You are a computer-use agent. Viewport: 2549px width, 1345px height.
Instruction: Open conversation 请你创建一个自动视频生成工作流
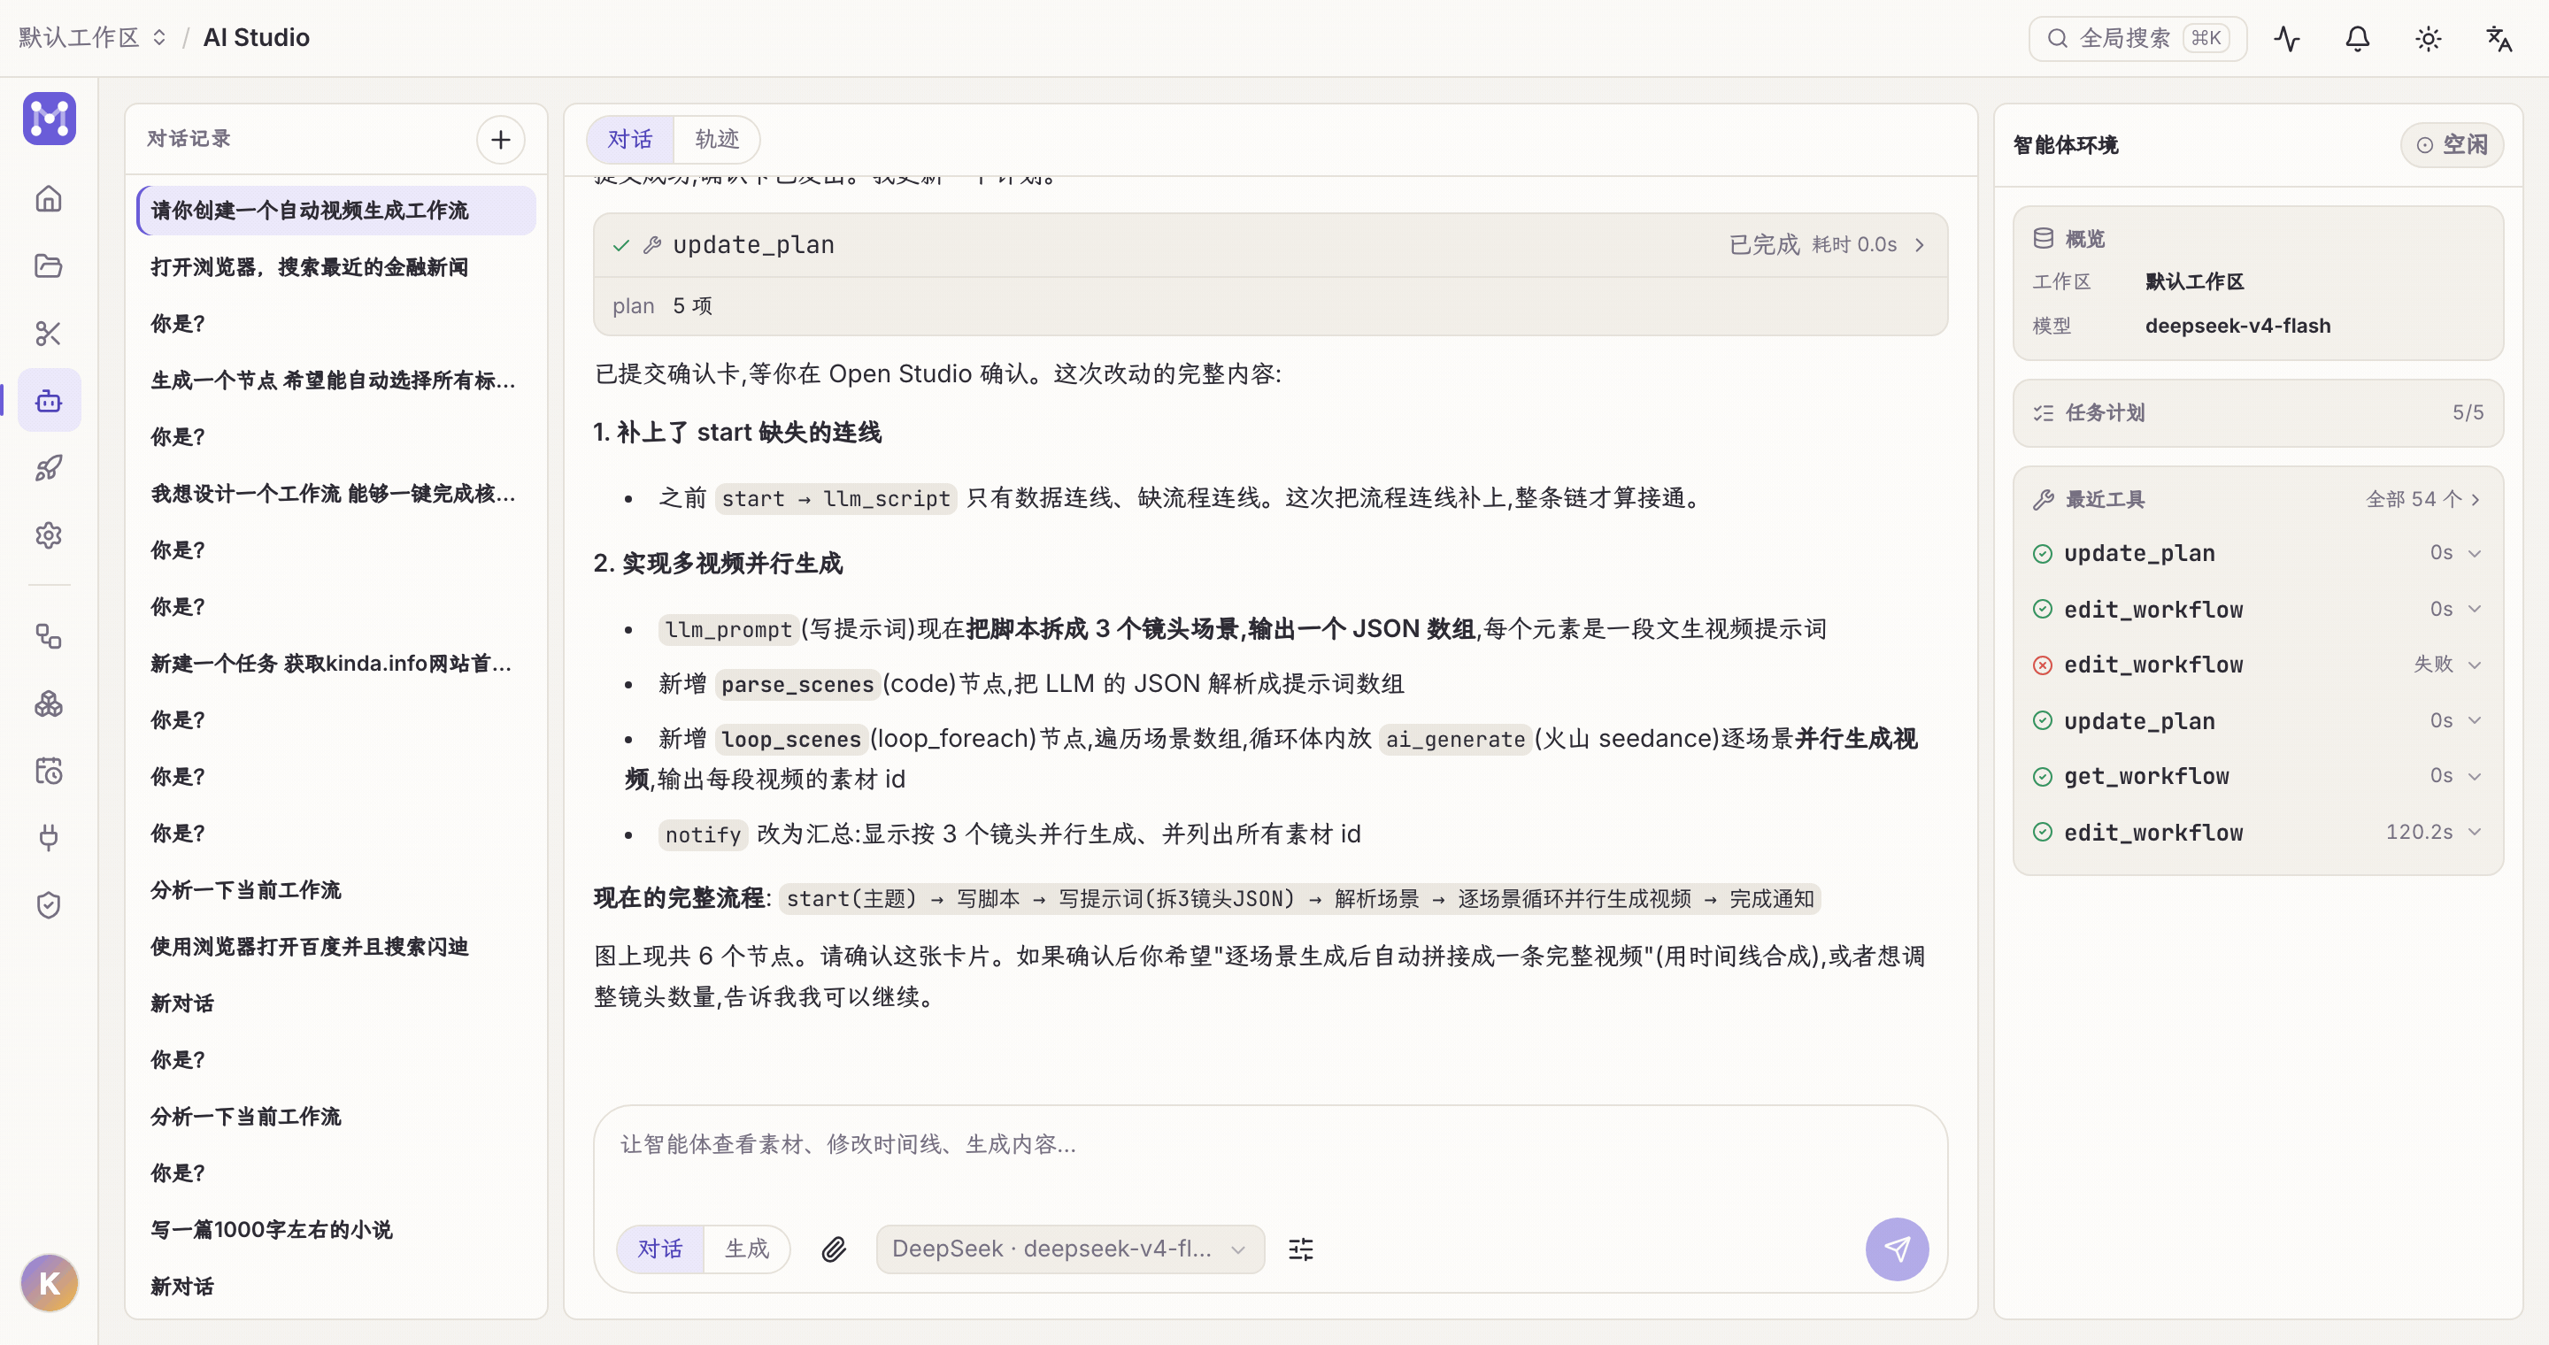[x=336, y=211]
